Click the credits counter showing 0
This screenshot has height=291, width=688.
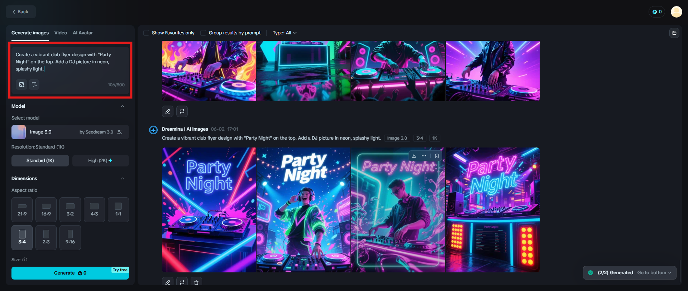click(x=657, y=12)
